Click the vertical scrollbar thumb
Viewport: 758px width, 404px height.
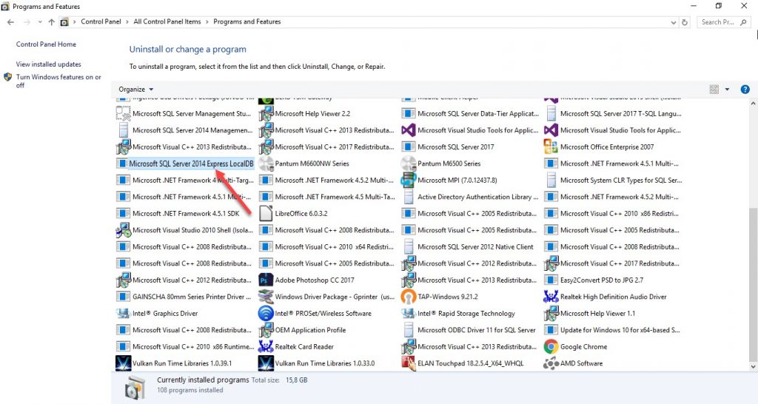752,283
